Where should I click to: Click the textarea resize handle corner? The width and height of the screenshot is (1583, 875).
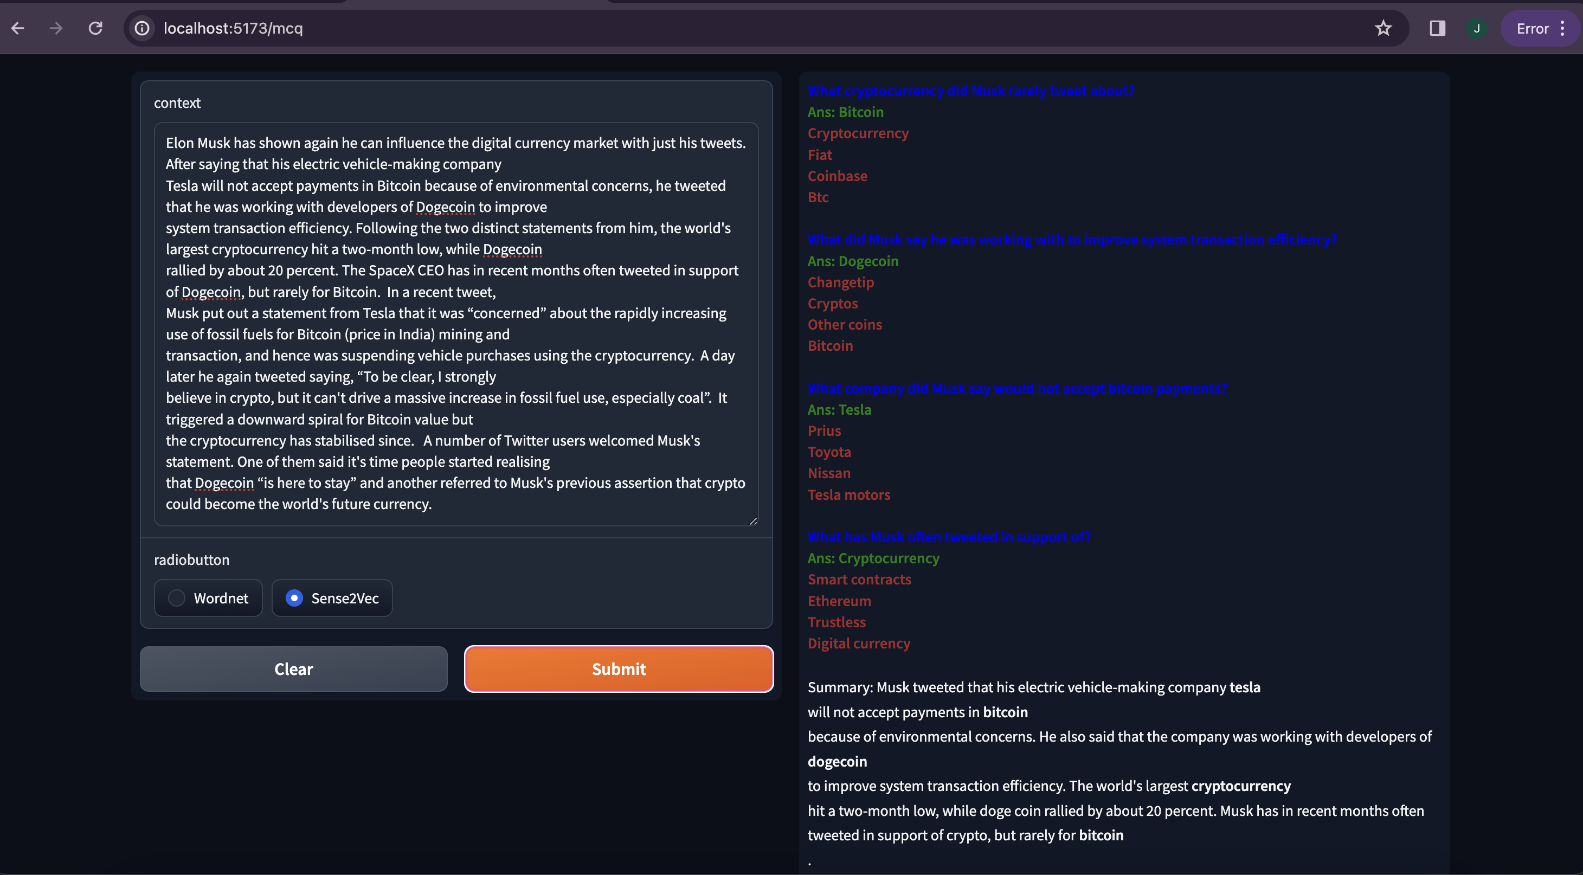pyautogui.click(x=753, y=520)
